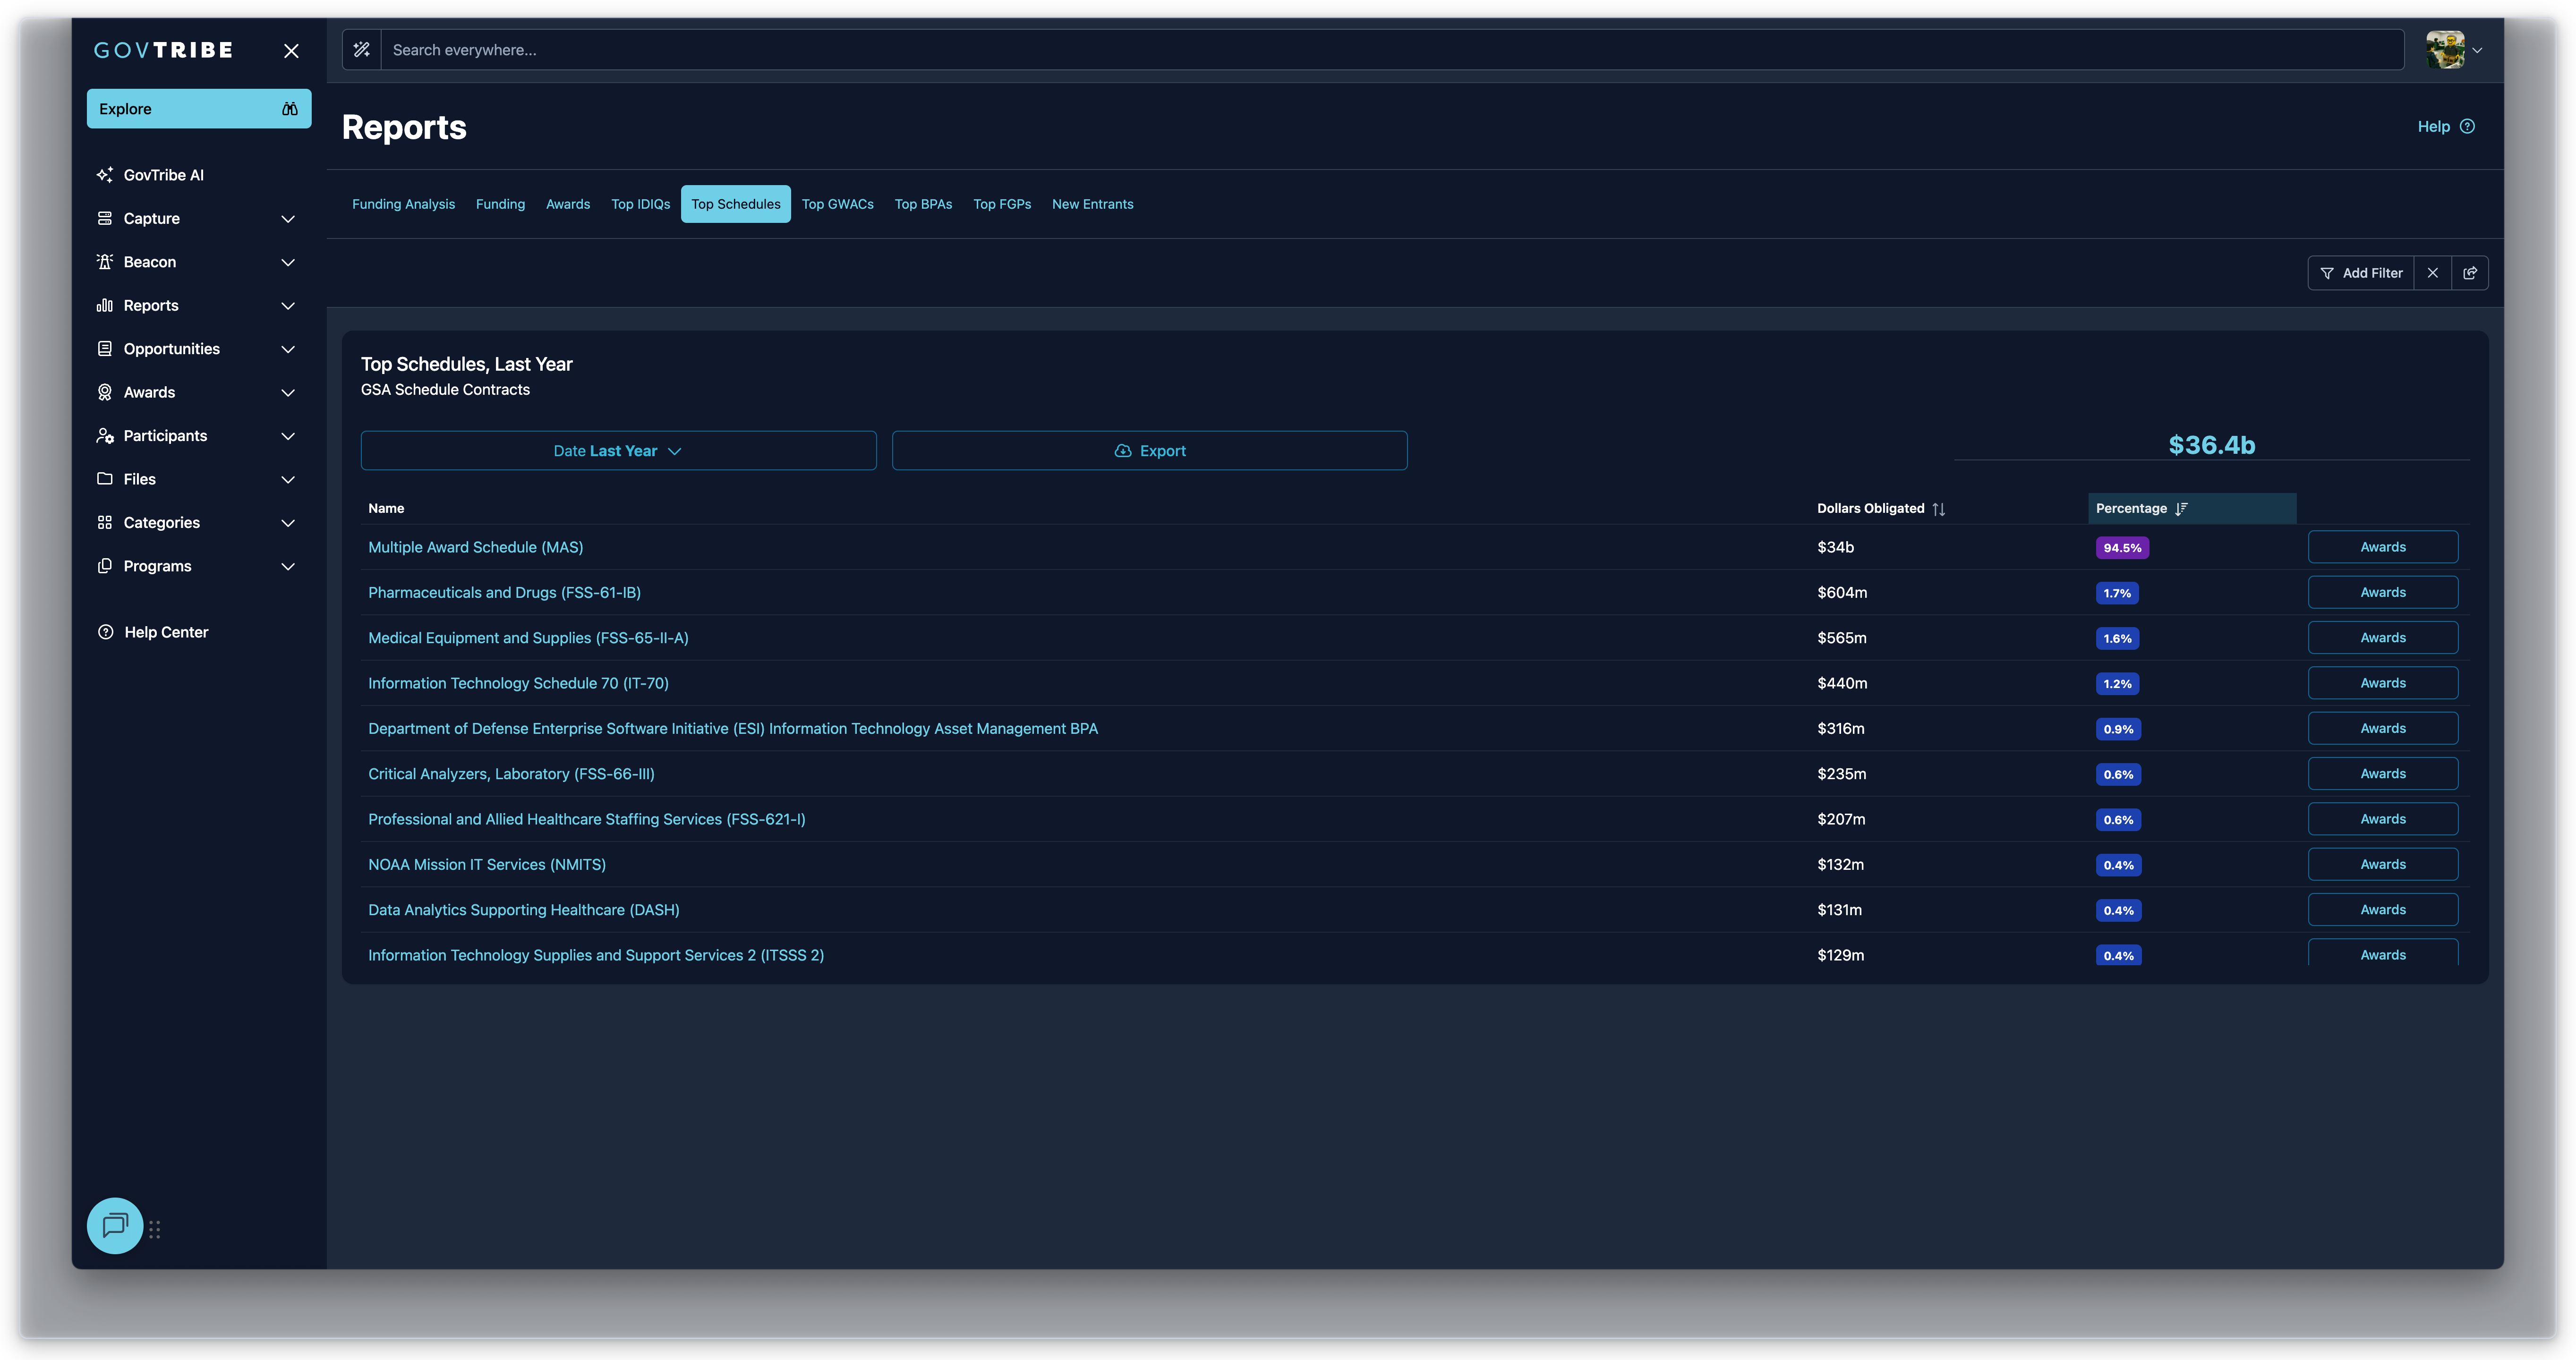Switch to the Funding Analysis tab

point(403,204)
